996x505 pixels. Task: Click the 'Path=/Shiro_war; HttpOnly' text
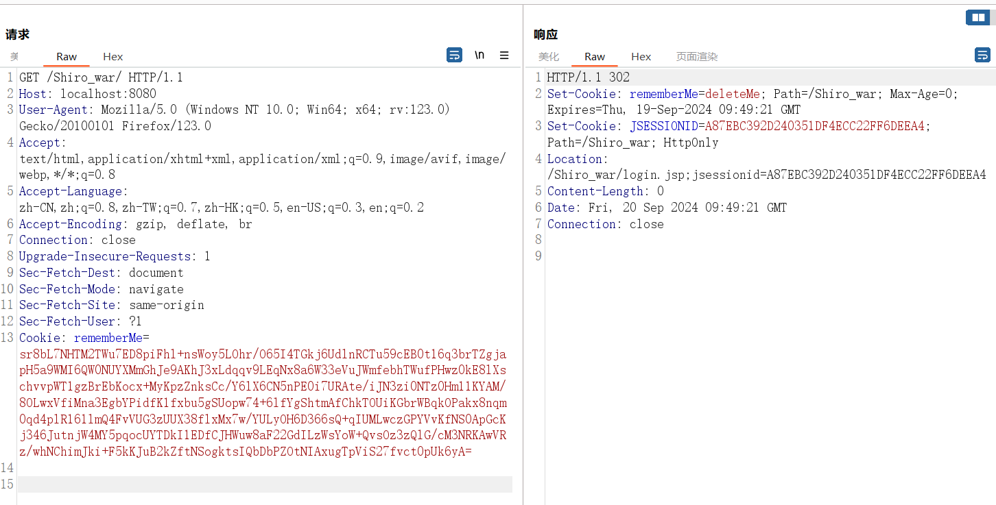pyautogui.click(x=633, y=143)
